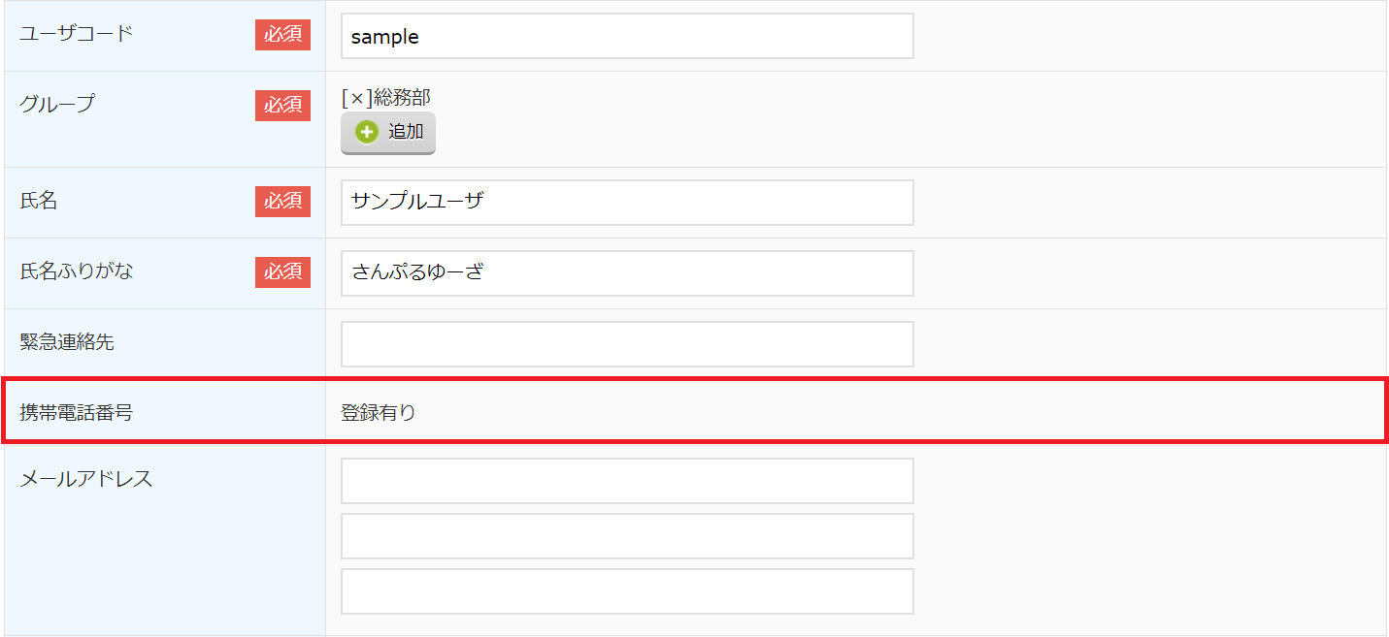Click the 登録有り status text
1389x637 pixels.
click(378, 413)
